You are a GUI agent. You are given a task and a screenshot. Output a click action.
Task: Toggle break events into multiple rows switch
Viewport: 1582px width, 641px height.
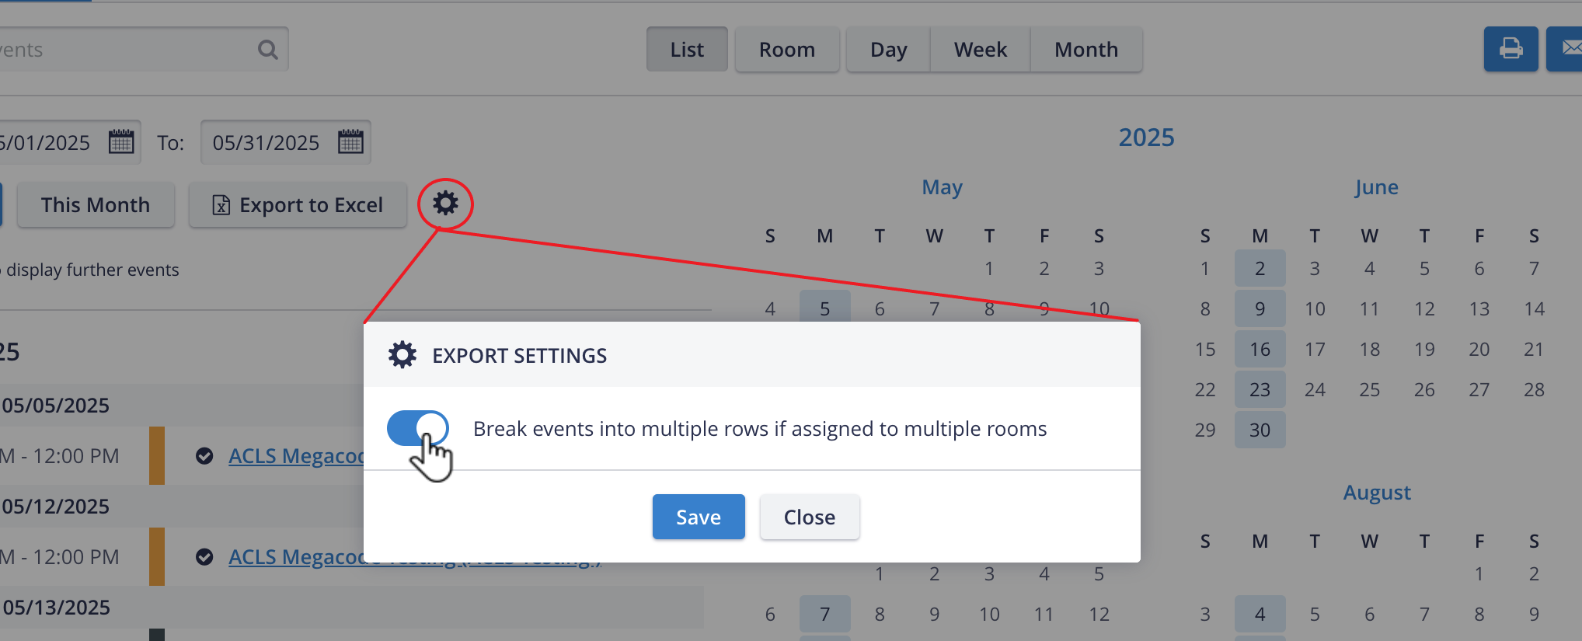(x=418, y=428)
